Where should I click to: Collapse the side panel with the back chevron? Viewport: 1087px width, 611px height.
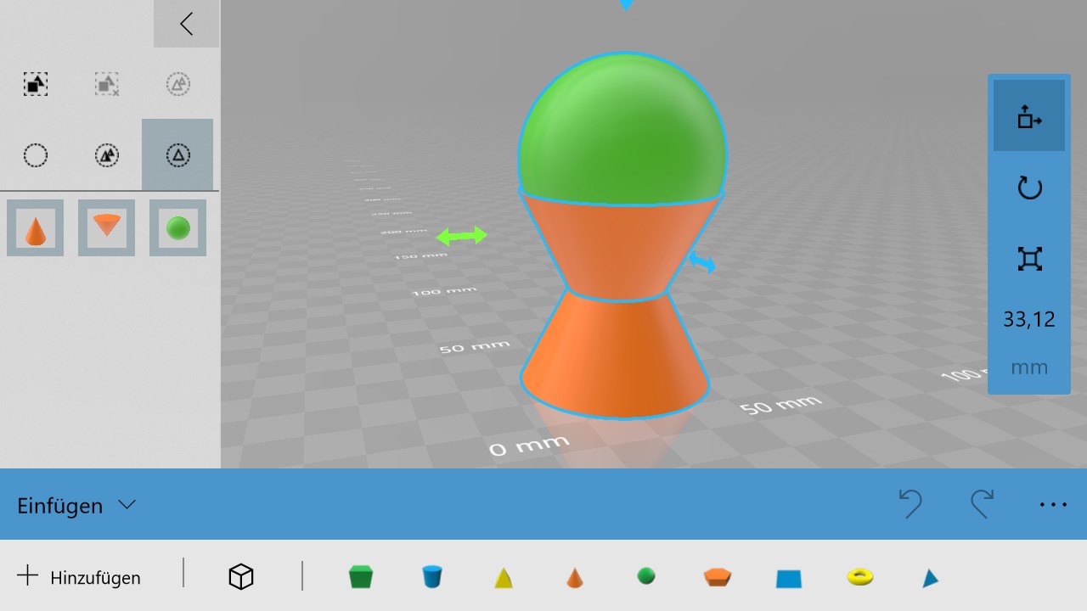(187, 24)
